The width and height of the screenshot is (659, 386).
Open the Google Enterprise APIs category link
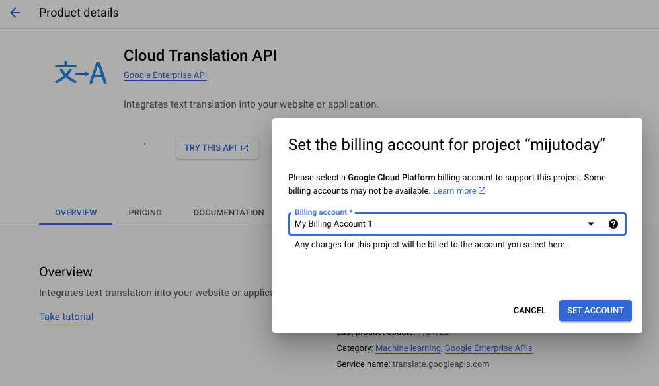(488, 348)
